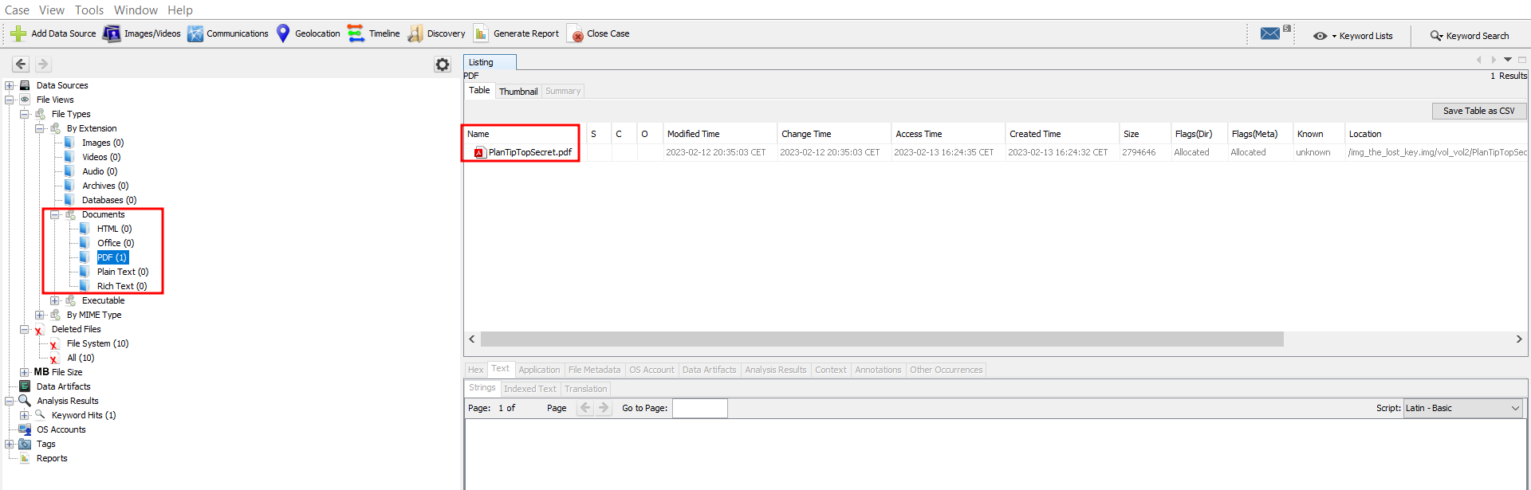Viewport: 1531px width, 490px height.
Task: Open the Images/Videos gallery
Action: (x=142, y=33)
